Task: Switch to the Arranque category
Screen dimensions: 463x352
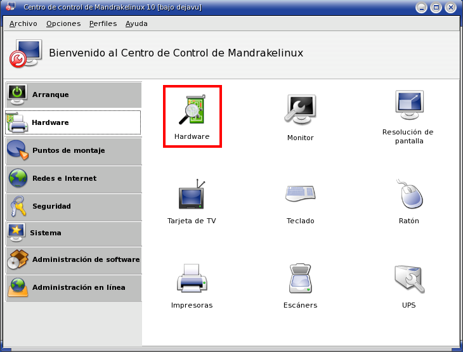Action: (x=74, y=95)
